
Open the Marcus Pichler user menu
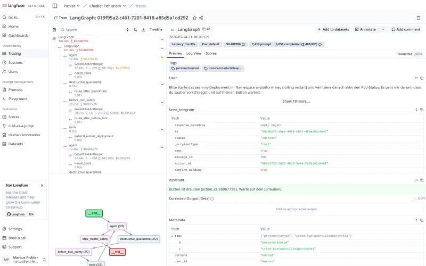tap(24, 260)
